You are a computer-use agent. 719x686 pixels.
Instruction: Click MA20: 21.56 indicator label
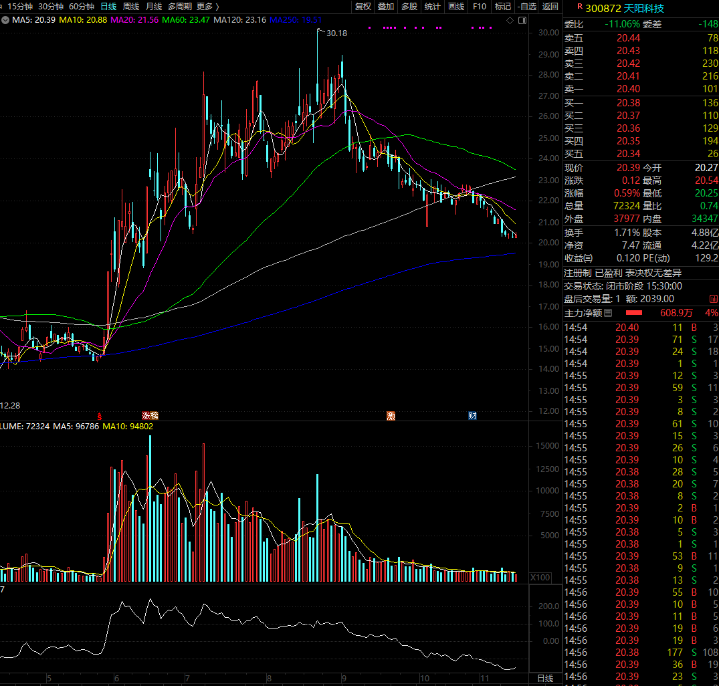pyautogui.click(x=134, y=20)
